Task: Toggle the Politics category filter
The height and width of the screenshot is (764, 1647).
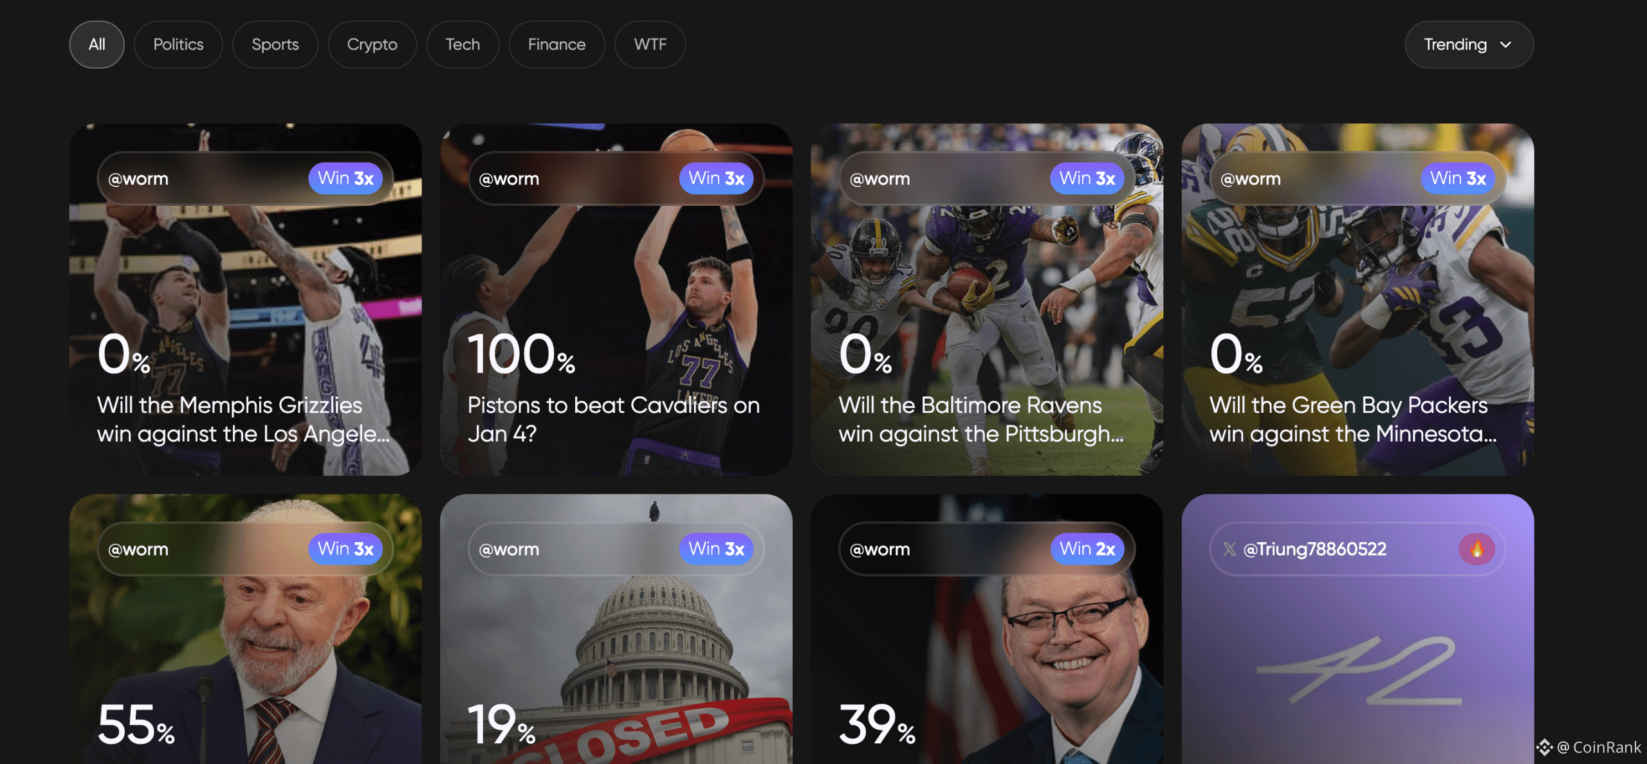Action: pyautogui.click(x=178, y=44)
